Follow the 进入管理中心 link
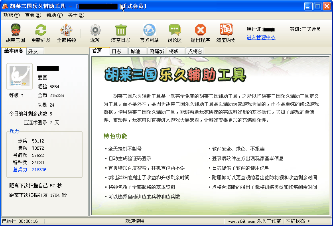The height and width of the screenshot is (226, 333). coord(261,38)
